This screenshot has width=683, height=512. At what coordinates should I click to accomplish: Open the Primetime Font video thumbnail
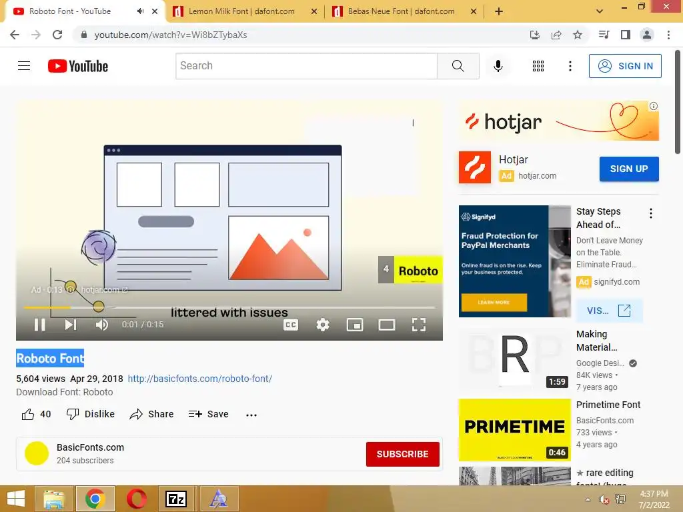click(x=514, y=430)
